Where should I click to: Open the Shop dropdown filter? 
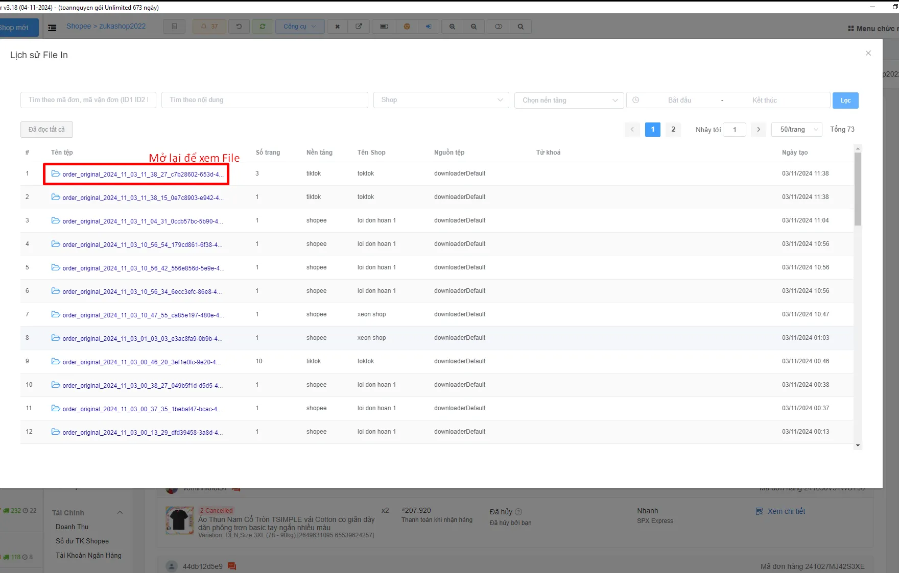coord(441,100)
